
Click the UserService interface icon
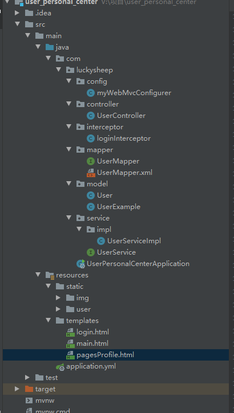(91, 252)
